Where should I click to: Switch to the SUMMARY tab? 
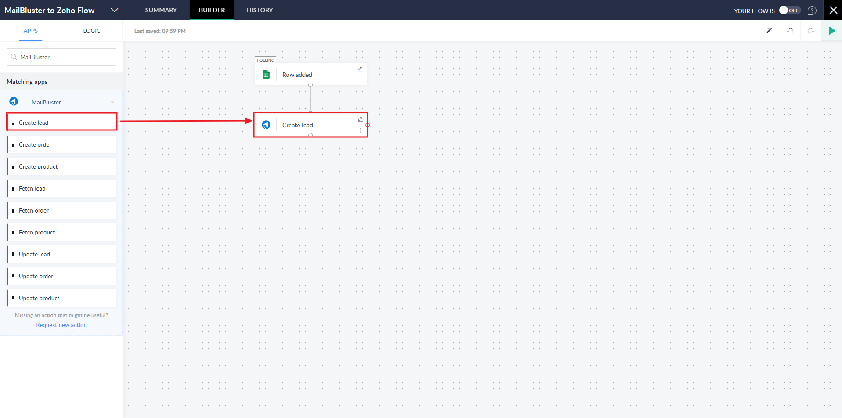click(161, 10)
